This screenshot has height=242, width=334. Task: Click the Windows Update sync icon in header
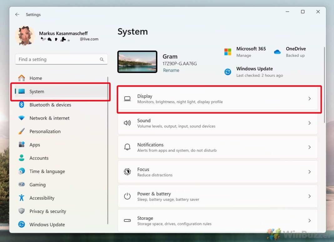click(x=228, y=72)
